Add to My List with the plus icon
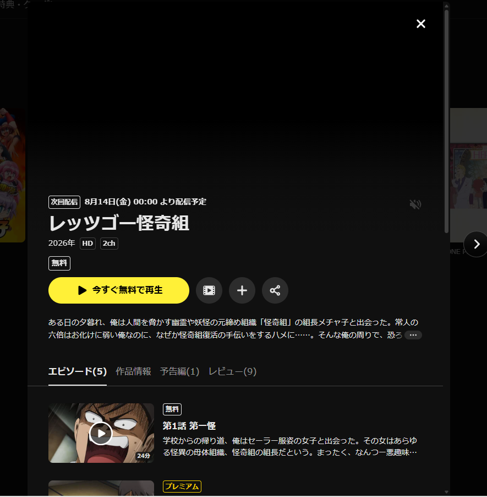Image resolution: width=487 pixels, height=497 pixels. (242, 290)
